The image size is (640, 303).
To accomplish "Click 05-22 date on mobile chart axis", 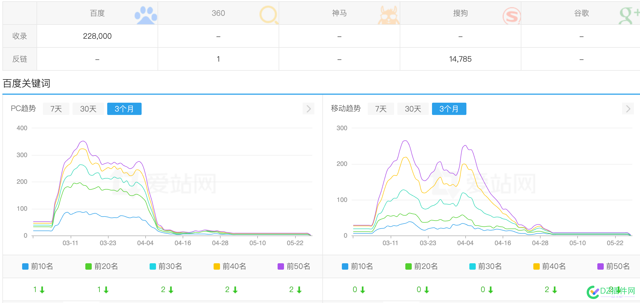I will [615, 243].
